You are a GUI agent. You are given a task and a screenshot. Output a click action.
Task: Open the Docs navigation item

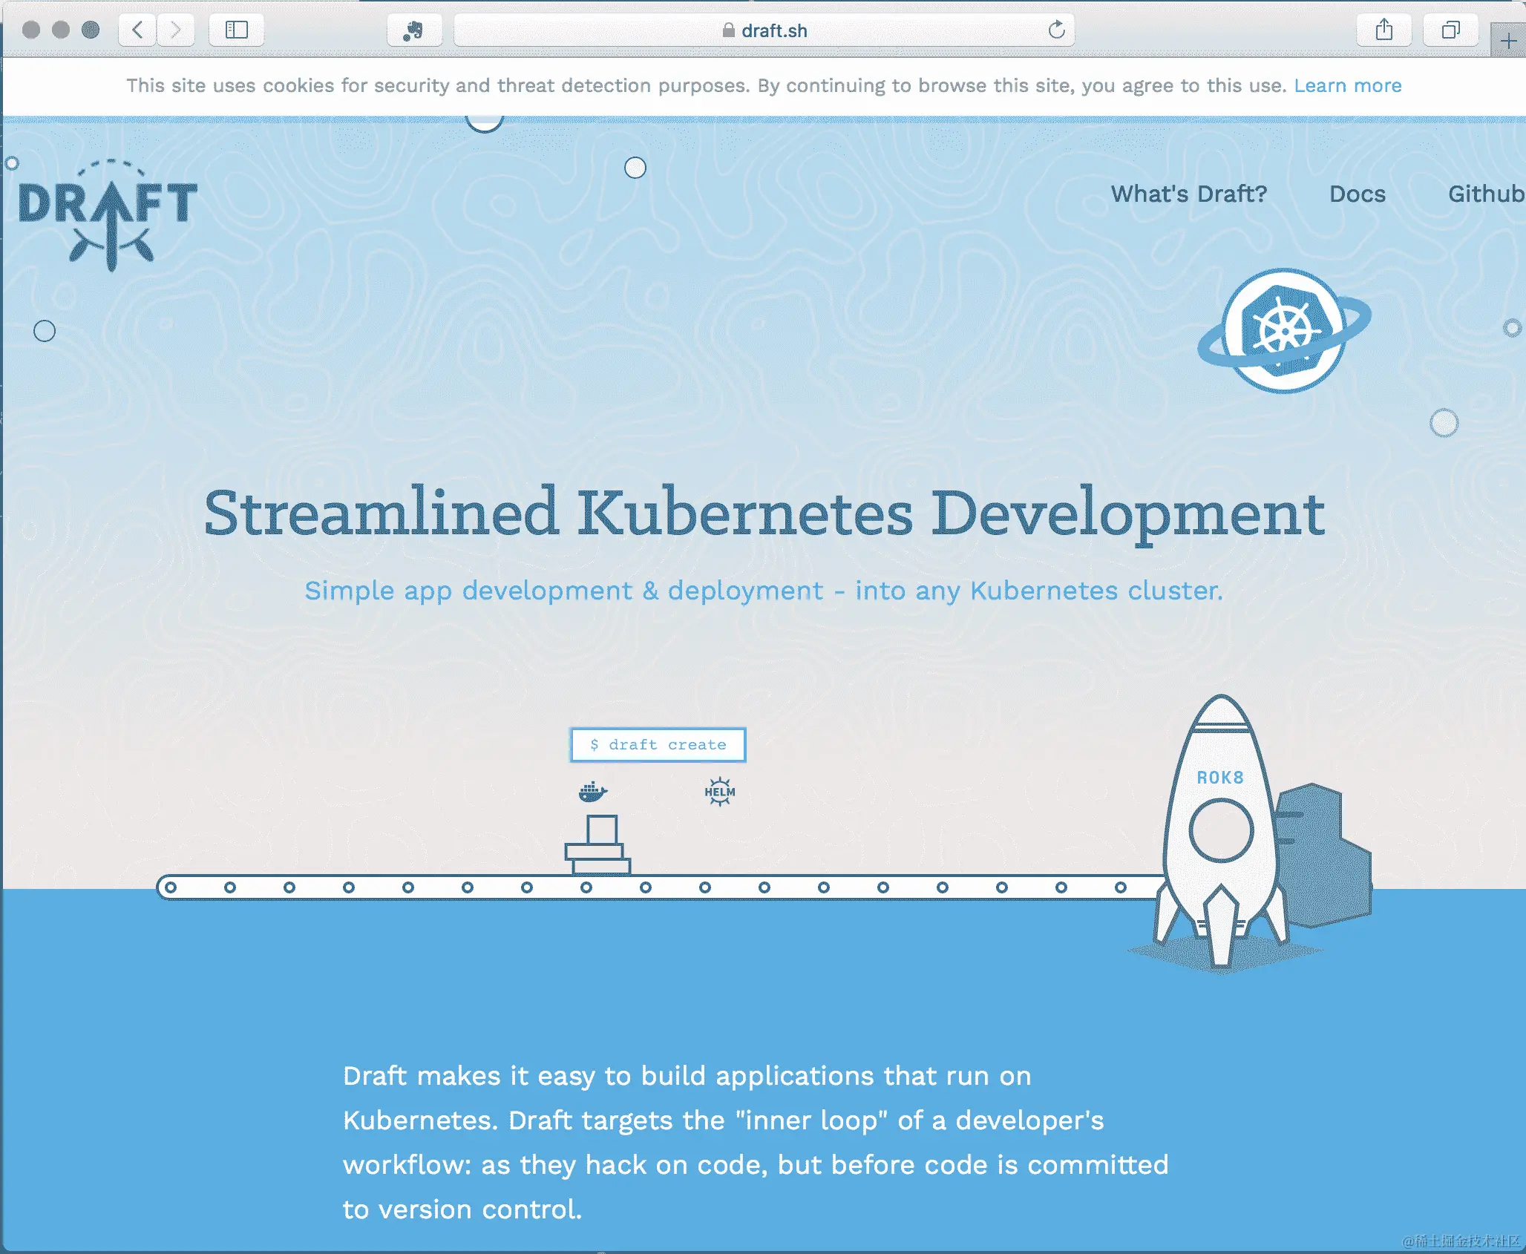click(1357, 194)
